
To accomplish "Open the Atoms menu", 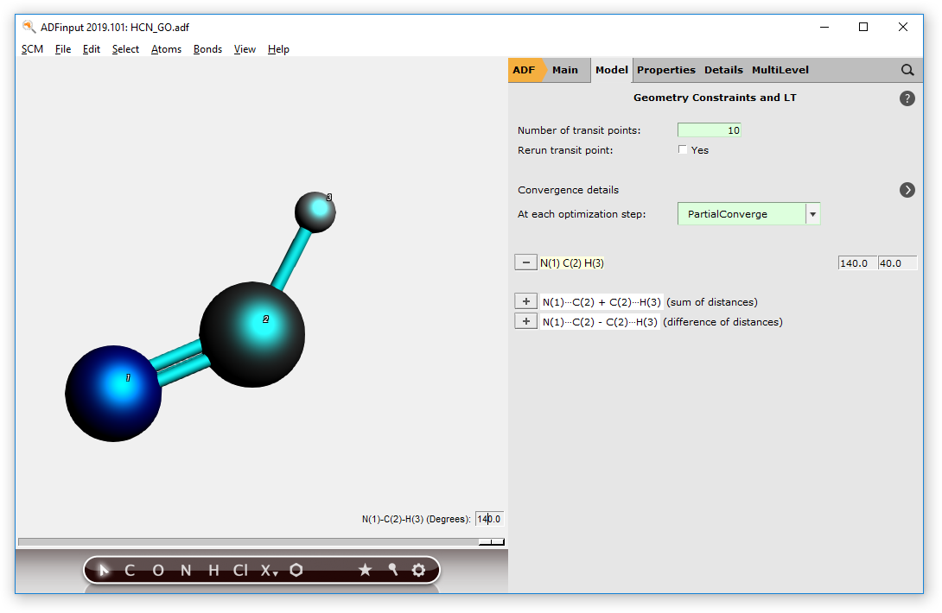I will [167, 49].
